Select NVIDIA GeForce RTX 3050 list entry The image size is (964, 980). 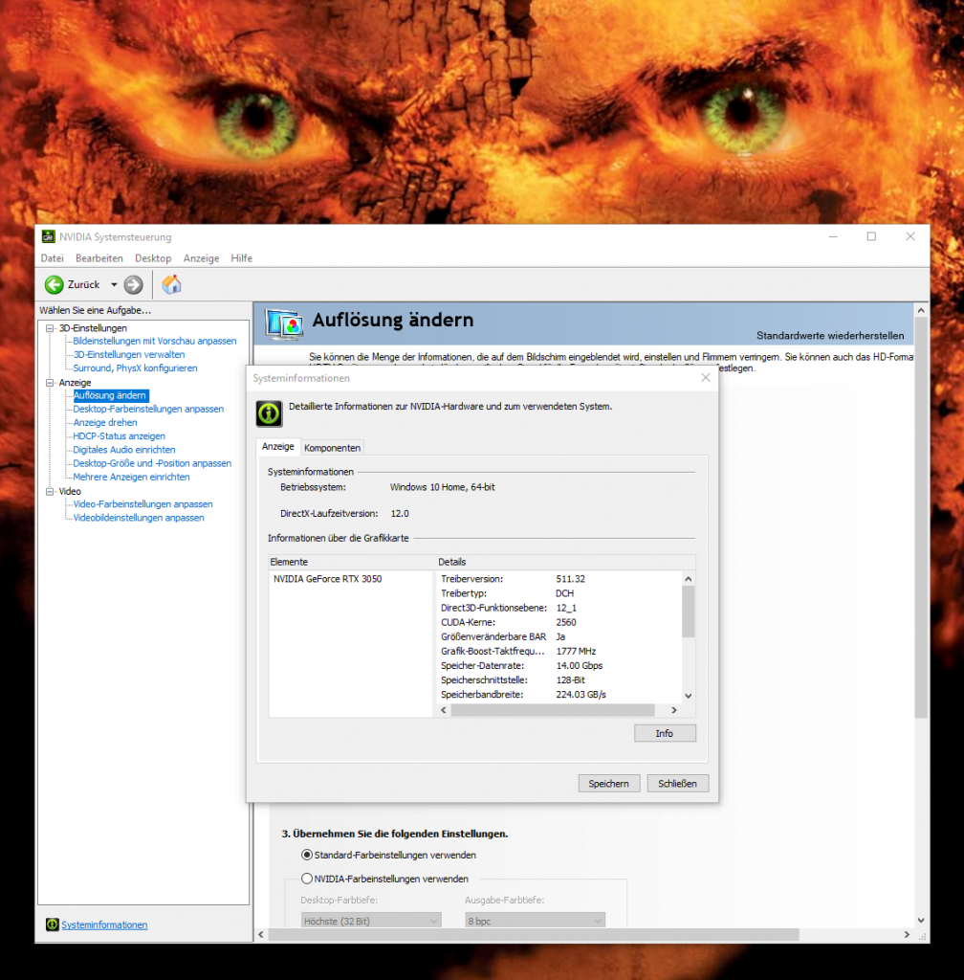(x=327, y=579)
